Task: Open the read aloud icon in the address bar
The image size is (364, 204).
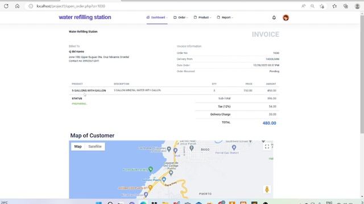Action: [x=303, y=6]
